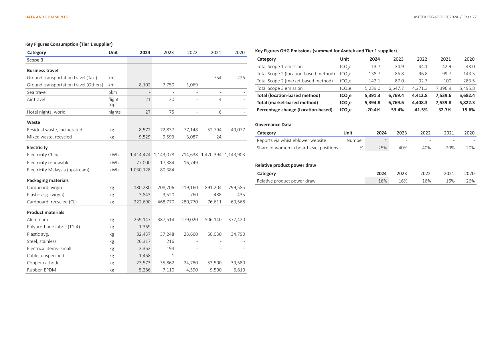The height and width of the screenshot is (355, 502).
Task: Click the 'Cardboard, virgin' row label
Action: (x=44, y=188)
